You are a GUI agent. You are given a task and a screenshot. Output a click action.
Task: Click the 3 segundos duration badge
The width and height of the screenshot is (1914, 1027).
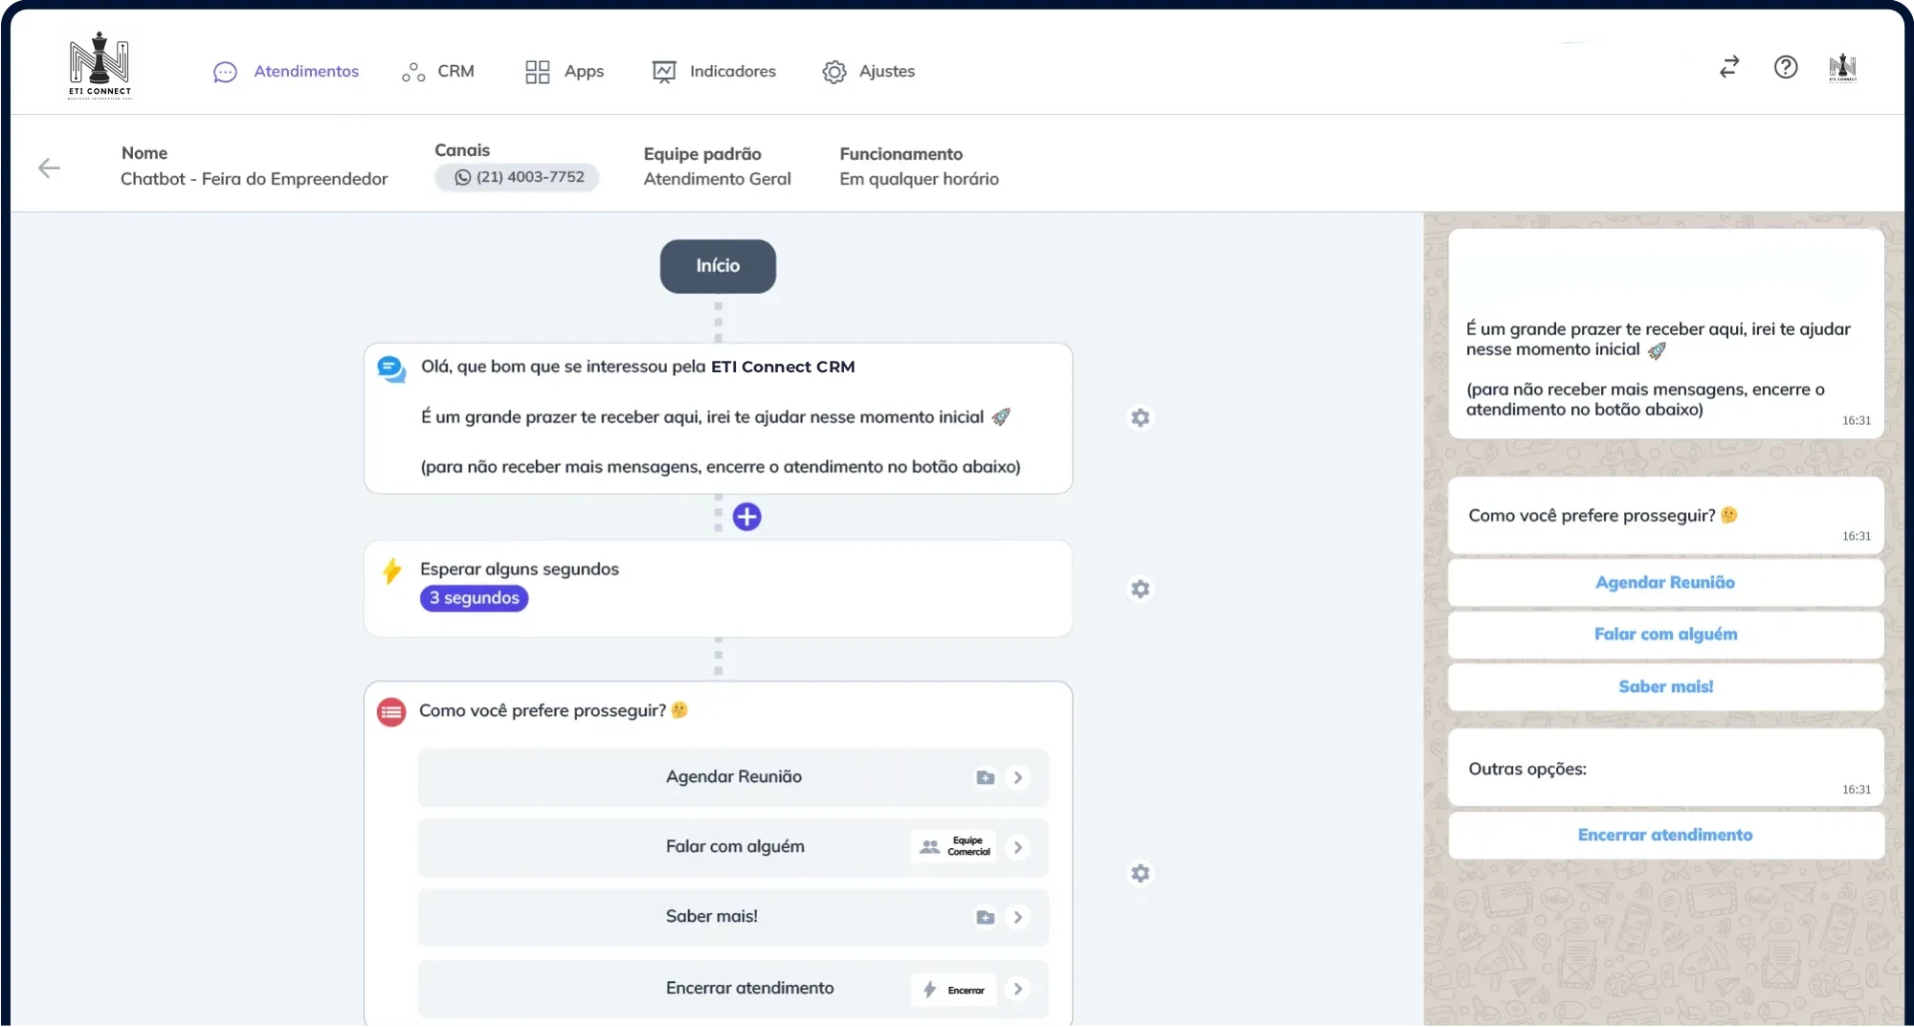(474, 598)
